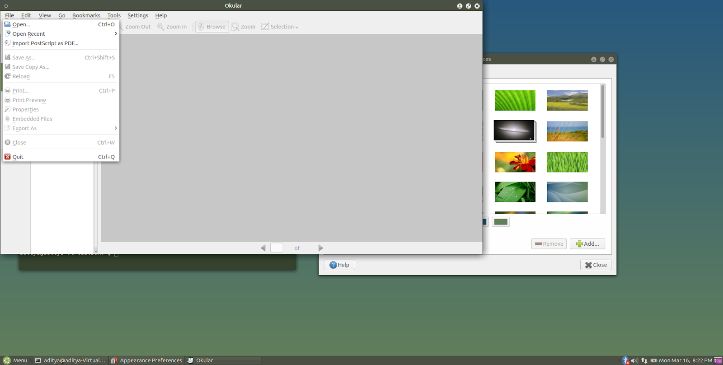Activate the Browse tool
723x365 pixels.
212,27
